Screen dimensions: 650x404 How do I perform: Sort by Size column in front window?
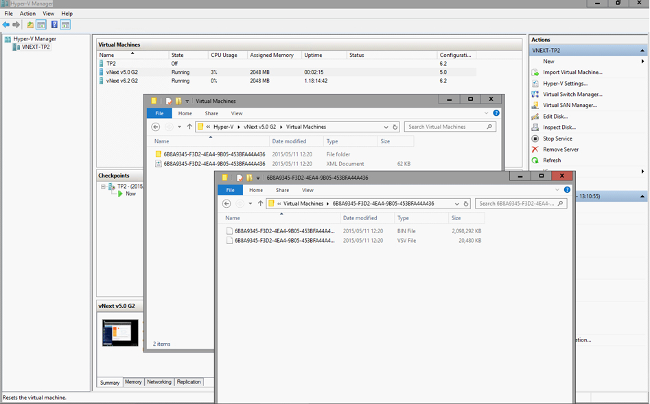pos(466,218)
